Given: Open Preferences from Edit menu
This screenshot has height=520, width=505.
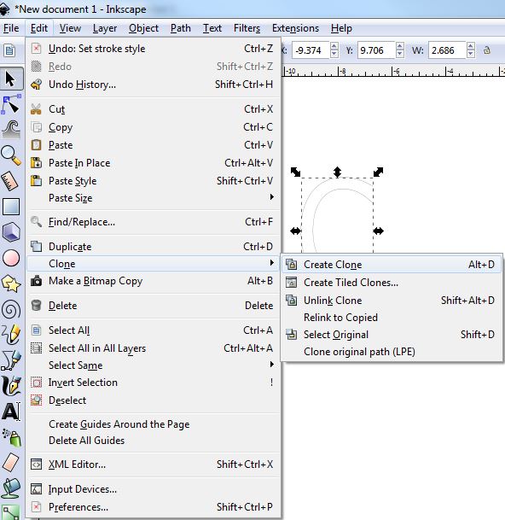Looking at the screenshot, I should 154,506.
